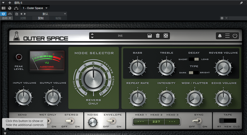The image size is (247, 135).
Task: Click the Peak Level LED indicator
Action: pos(19,57)
